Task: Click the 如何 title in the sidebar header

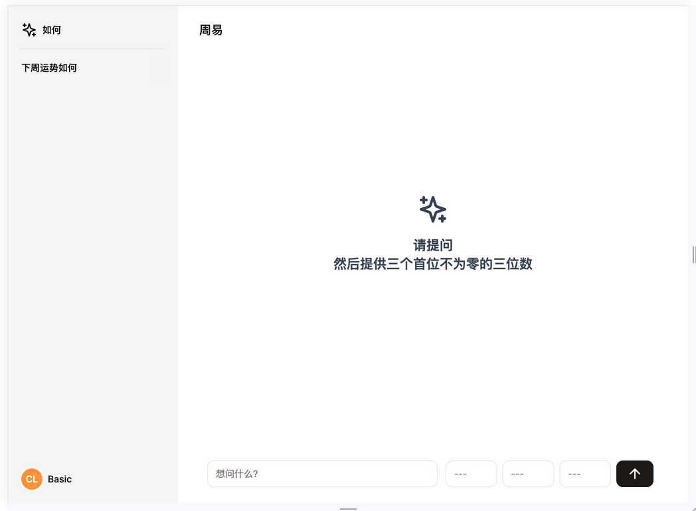Action: pyautogui.click(x=52, y=30)
